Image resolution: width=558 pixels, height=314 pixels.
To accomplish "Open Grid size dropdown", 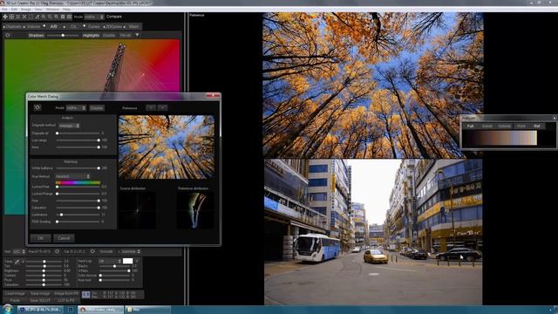I will [x=19, y=251].
